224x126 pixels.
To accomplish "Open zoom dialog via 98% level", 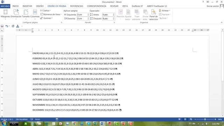I will [x=220, y=119].
